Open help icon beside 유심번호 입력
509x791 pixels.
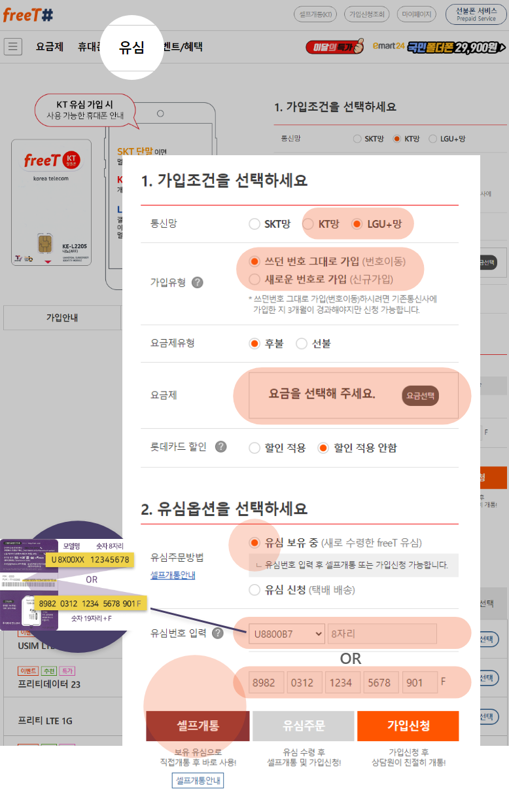click(x=218, y=633)
